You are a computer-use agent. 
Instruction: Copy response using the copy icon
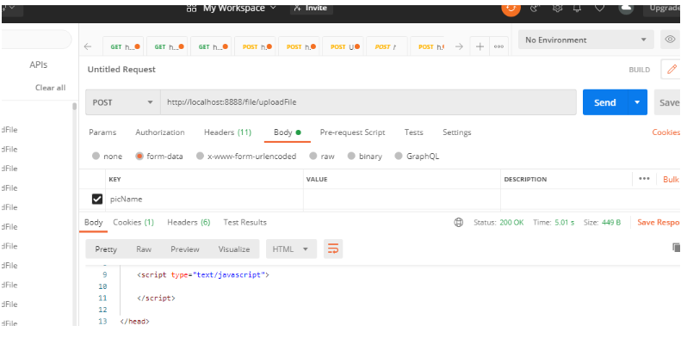(x=676, y=248)
